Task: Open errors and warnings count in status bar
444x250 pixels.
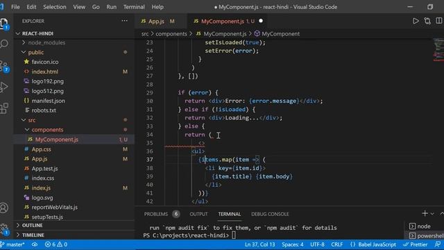Action: [x=56, y=244]
